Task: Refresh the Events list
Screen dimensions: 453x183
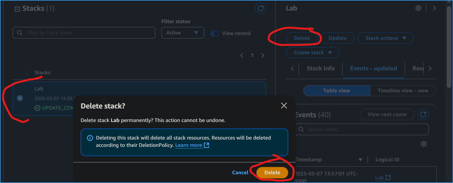Action: (x=423, y=114)
